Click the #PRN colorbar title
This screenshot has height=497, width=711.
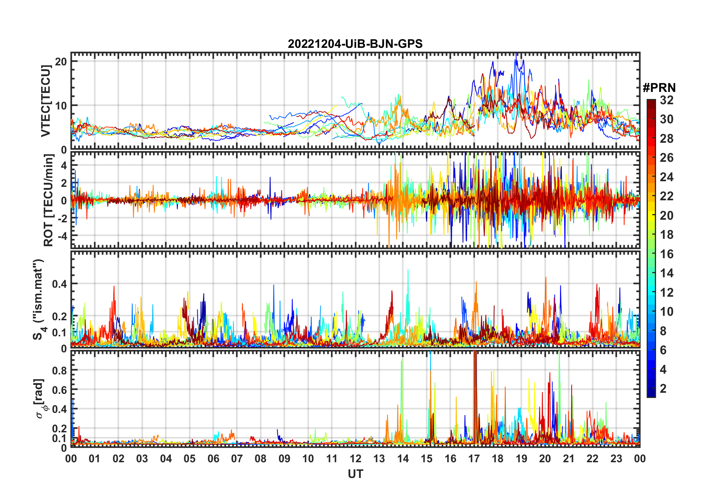(659, 88)
